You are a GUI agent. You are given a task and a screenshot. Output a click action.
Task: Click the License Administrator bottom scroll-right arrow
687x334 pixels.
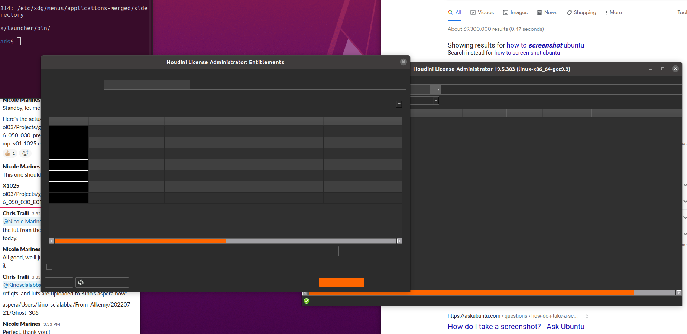coord(679,293)
